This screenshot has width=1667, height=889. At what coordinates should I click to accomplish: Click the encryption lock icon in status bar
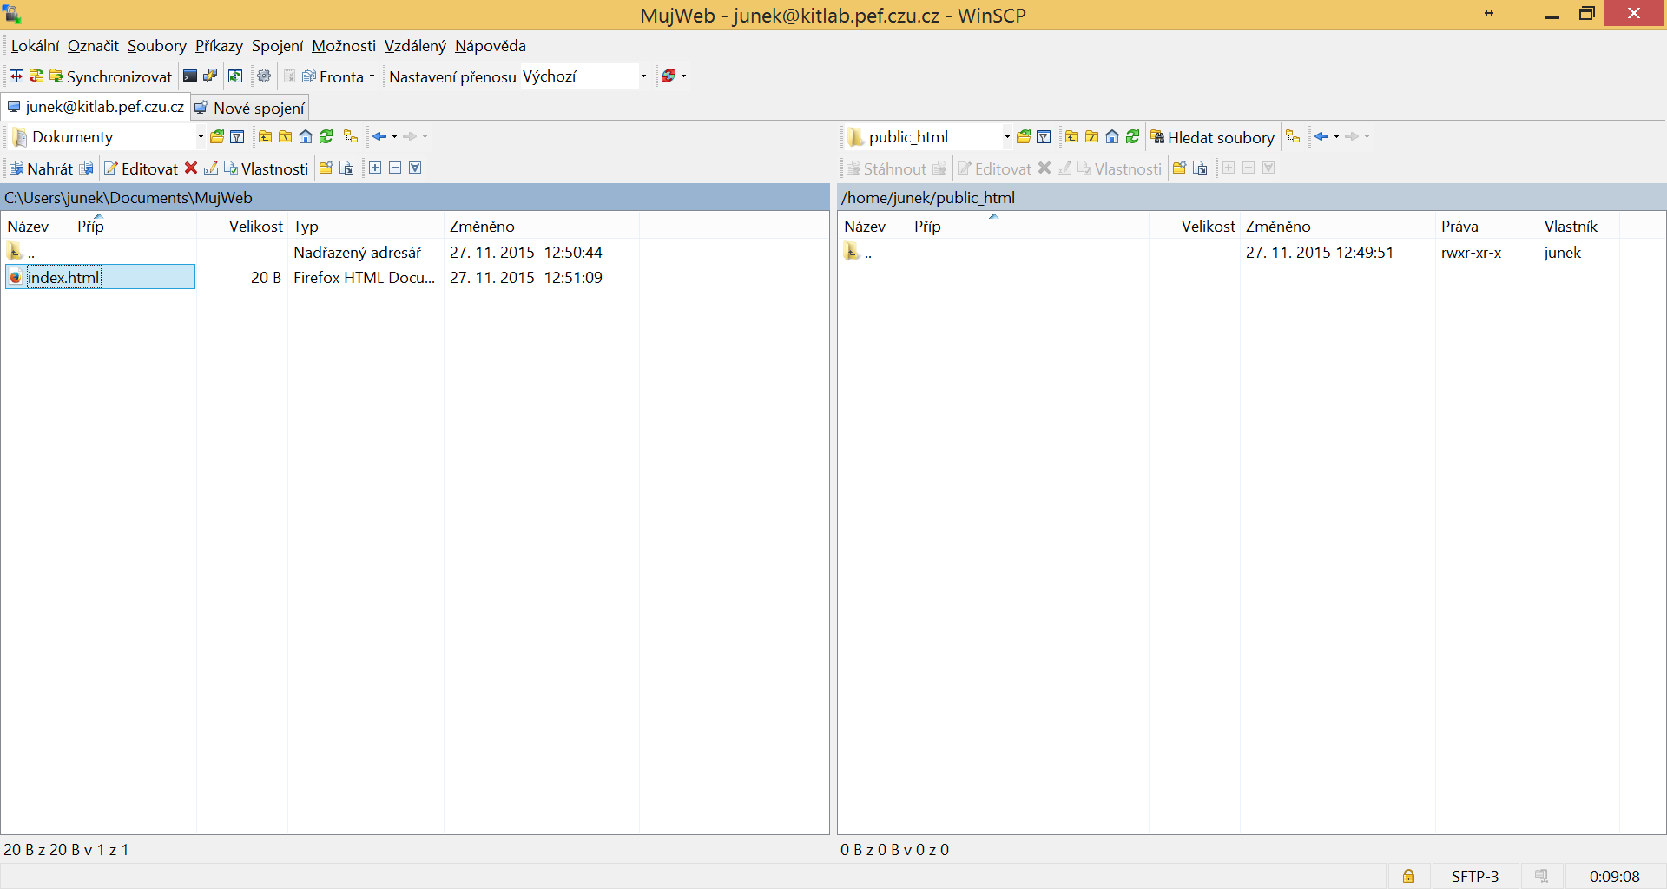click(1408, 876)
